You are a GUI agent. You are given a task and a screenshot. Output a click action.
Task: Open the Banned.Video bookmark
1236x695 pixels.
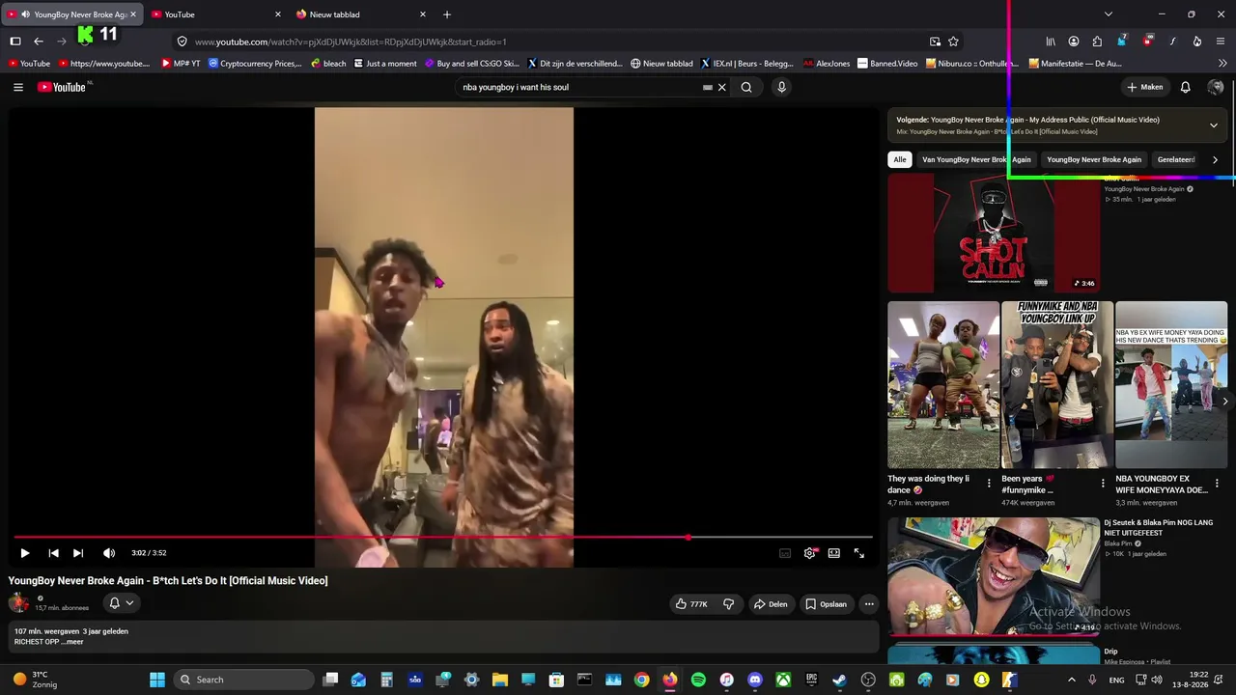pyautogui.click(x=886, y=64)
